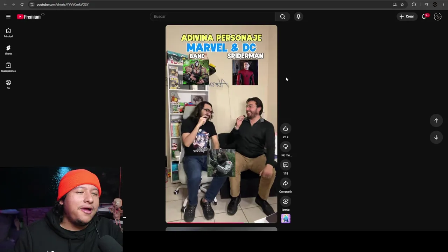Open Chrome profile avatar
448x252 pixels.
pyautogui.click(x=435, y=4)
